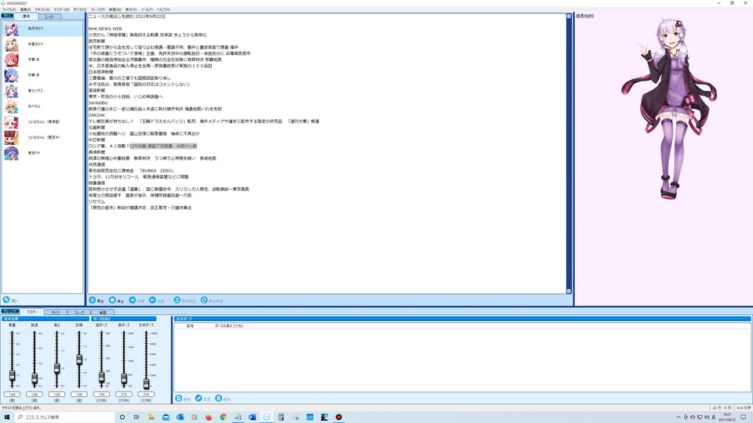Open the taskbar notification center
This screenshot has width=753, height=423.
(744, 418)
